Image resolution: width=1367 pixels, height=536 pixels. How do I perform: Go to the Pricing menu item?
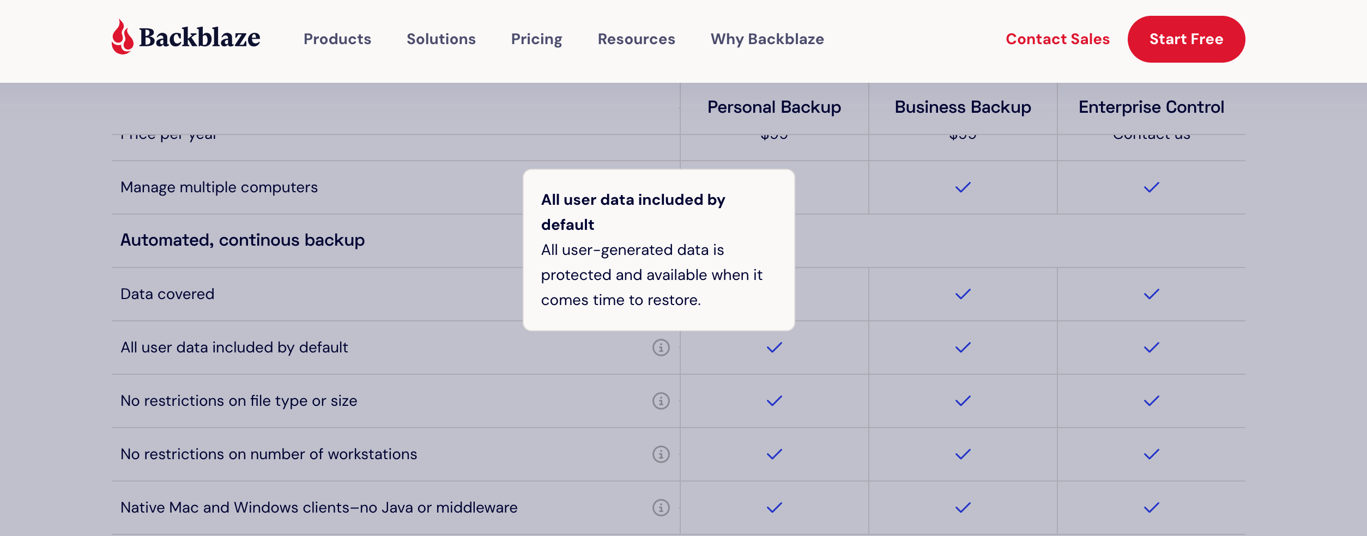click(536, 39)
